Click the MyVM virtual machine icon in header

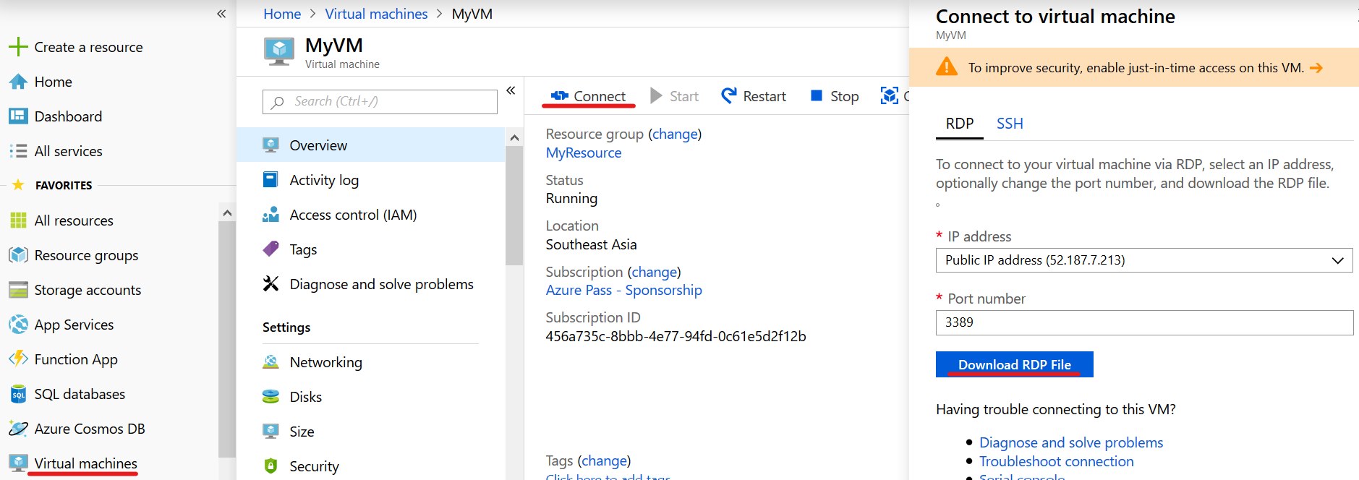click(279, 52)
